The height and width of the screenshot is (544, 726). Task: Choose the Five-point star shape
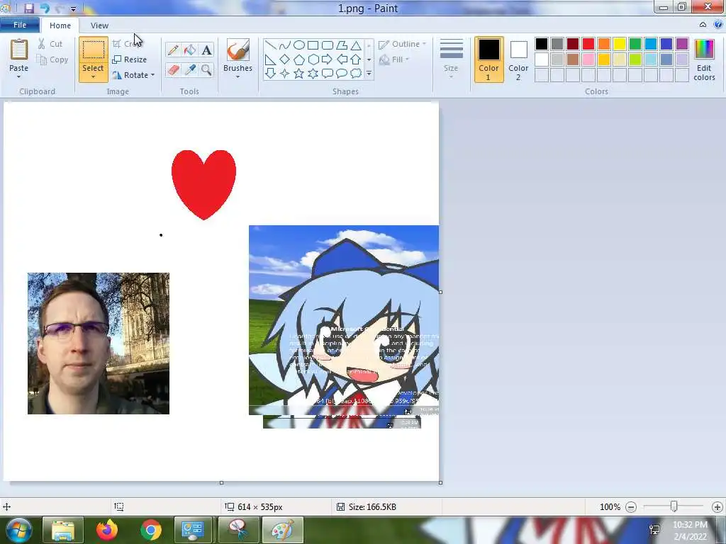coord(299,73)
